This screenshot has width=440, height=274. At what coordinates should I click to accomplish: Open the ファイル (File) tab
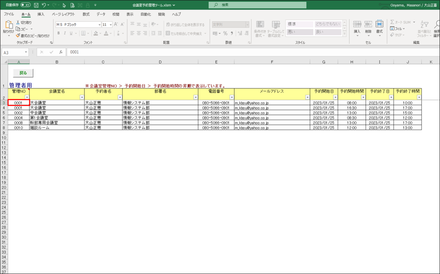click(9, 14)
